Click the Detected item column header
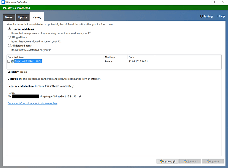 point(55,57)
